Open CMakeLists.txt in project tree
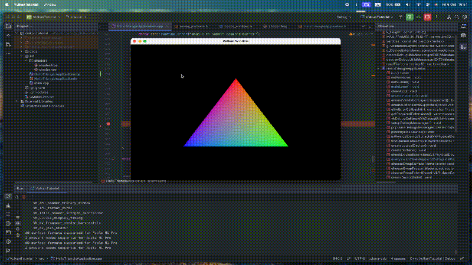This screenshot has width=472, height=265. point(40,97)
